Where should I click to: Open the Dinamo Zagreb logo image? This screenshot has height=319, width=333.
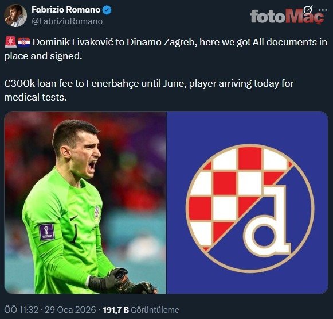pyautogui.click(x=248, y=202)
